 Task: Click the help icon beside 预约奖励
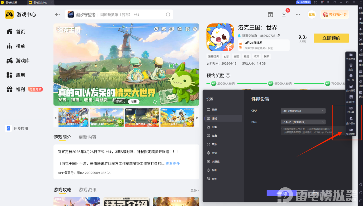(228, 75)
